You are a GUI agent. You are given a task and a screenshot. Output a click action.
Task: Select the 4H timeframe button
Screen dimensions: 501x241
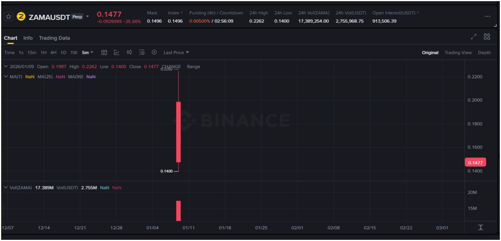53,53
